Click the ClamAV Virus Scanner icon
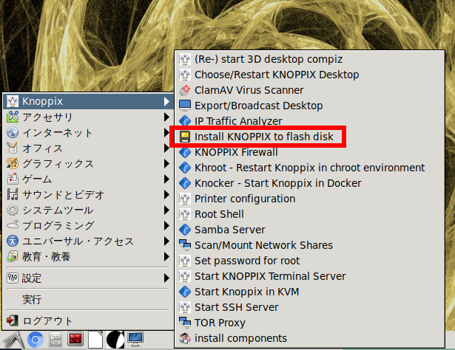Image resolution: width=455 pixels, height=350 pixels. (185, 90)
